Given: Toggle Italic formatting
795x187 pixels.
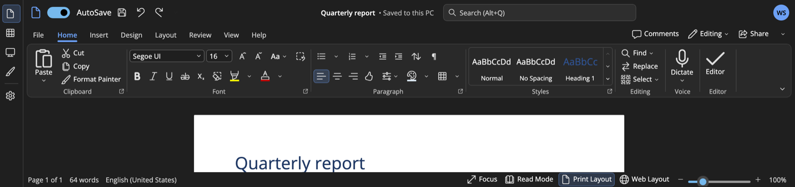Looking at the screenshot, I should pos(153,76).
